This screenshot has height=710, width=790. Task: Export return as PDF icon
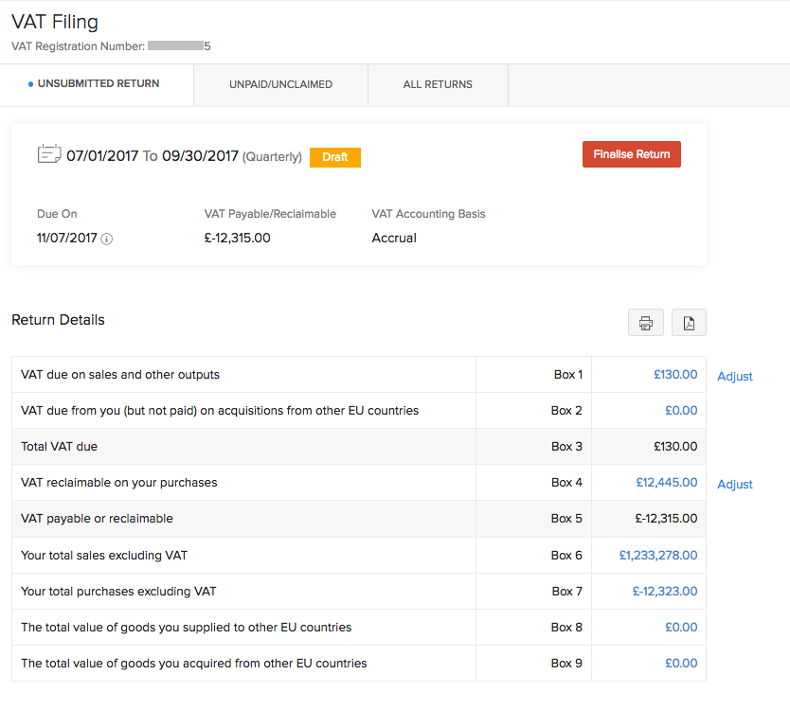tap(689, 323)
